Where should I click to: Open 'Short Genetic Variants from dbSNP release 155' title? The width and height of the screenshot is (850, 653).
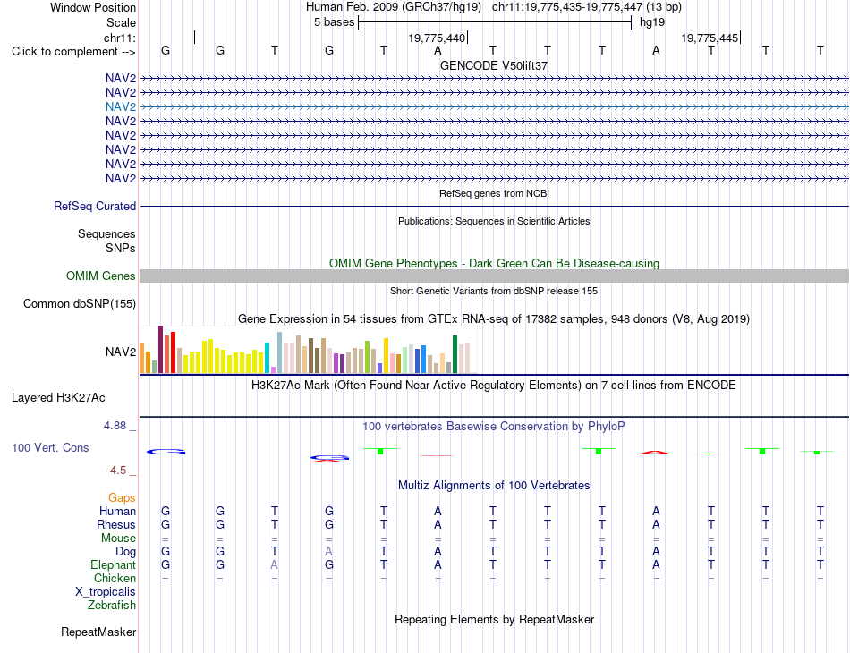click(494, 291)
